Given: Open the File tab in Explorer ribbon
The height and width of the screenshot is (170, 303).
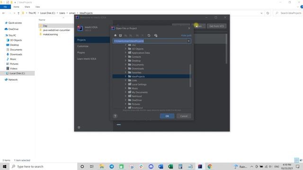Looking at the screenshot, I should pos(5,7).
